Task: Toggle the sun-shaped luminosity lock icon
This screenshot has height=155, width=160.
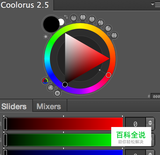Action: point(46,37)
